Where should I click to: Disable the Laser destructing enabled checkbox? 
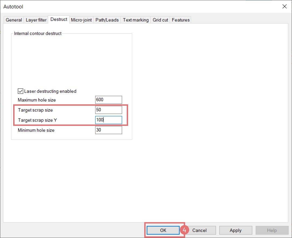click(x=20, y=91)
